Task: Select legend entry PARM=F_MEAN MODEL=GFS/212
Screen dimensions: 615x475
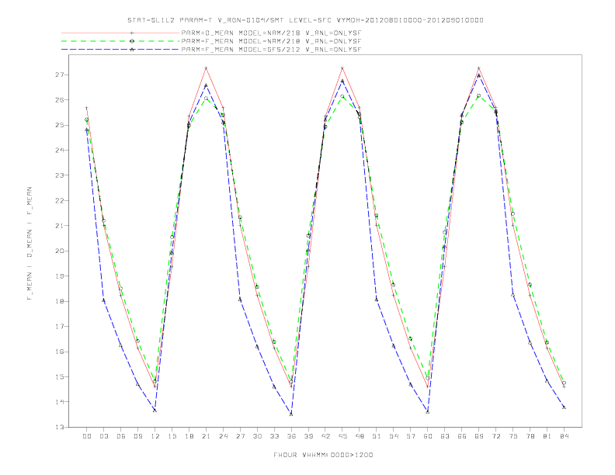Action: [x=271, y=50]
